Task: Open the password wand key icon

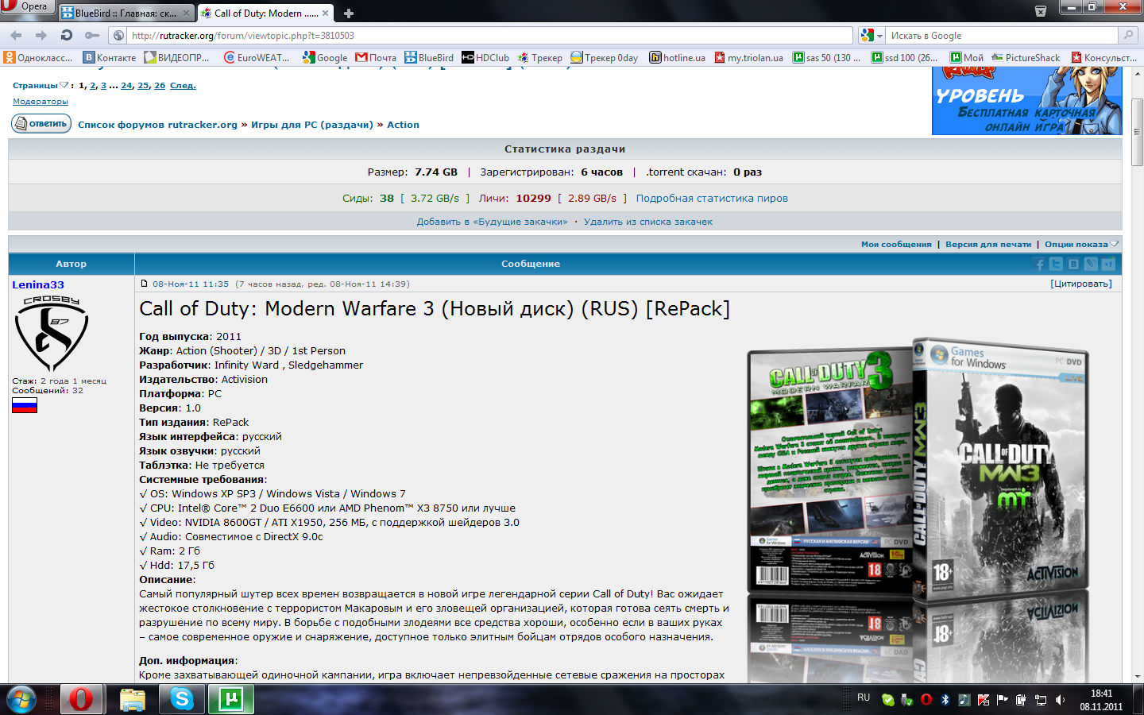Action: (x=92, y=35)
